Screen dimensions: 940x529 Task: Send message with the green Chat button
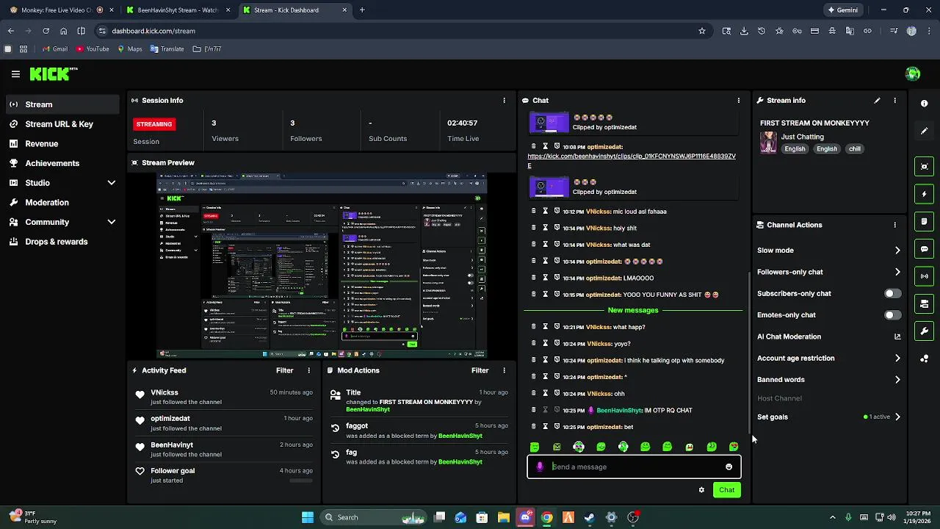(x=726, y=490)
